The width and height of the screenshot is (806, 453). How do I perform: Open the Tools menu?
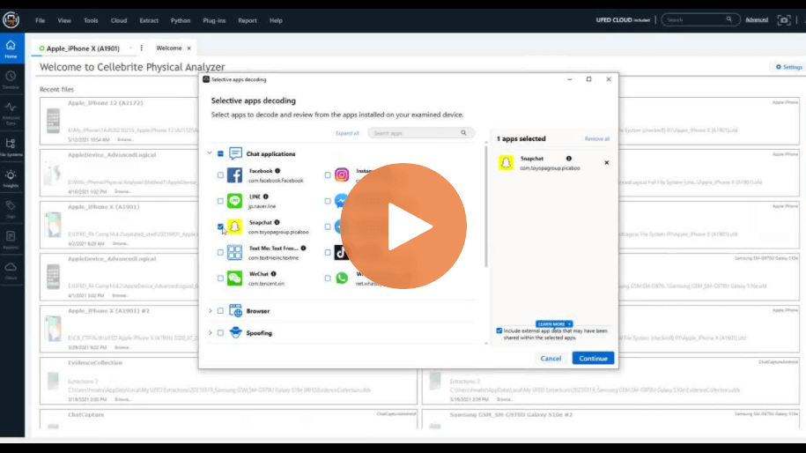coord(91,20)
